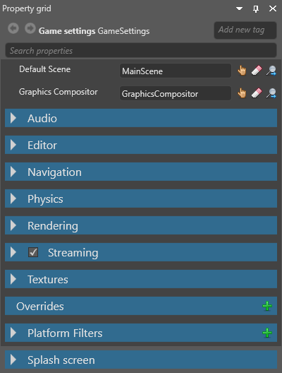Add a platform filter with green plus

coord(267,333)
